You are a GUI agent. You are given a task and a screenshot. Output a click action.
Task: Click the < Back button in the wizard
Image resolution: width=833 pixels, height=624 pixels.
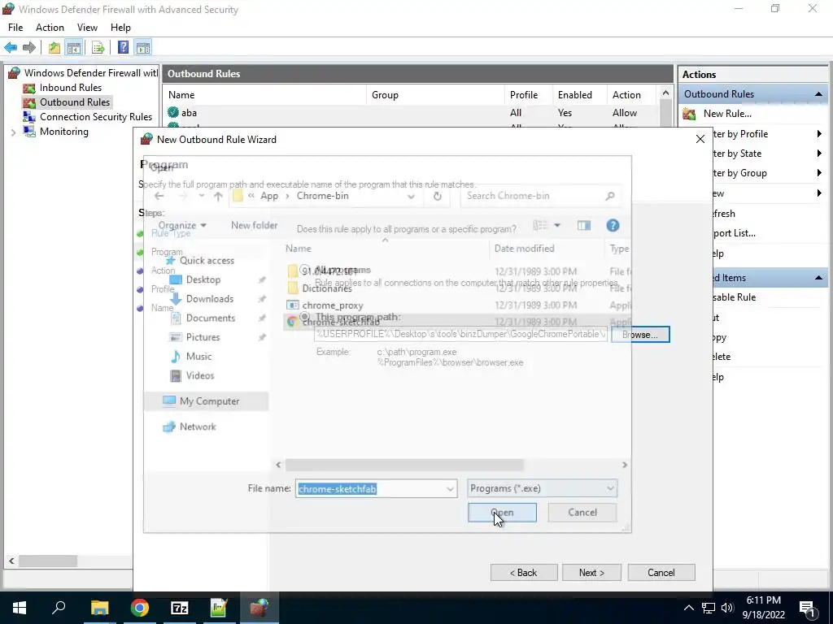tap(524, 573)
